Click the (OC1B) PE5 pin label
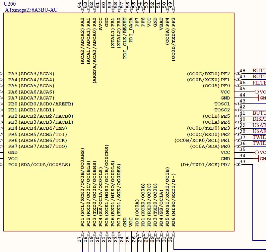 [216, 116]
